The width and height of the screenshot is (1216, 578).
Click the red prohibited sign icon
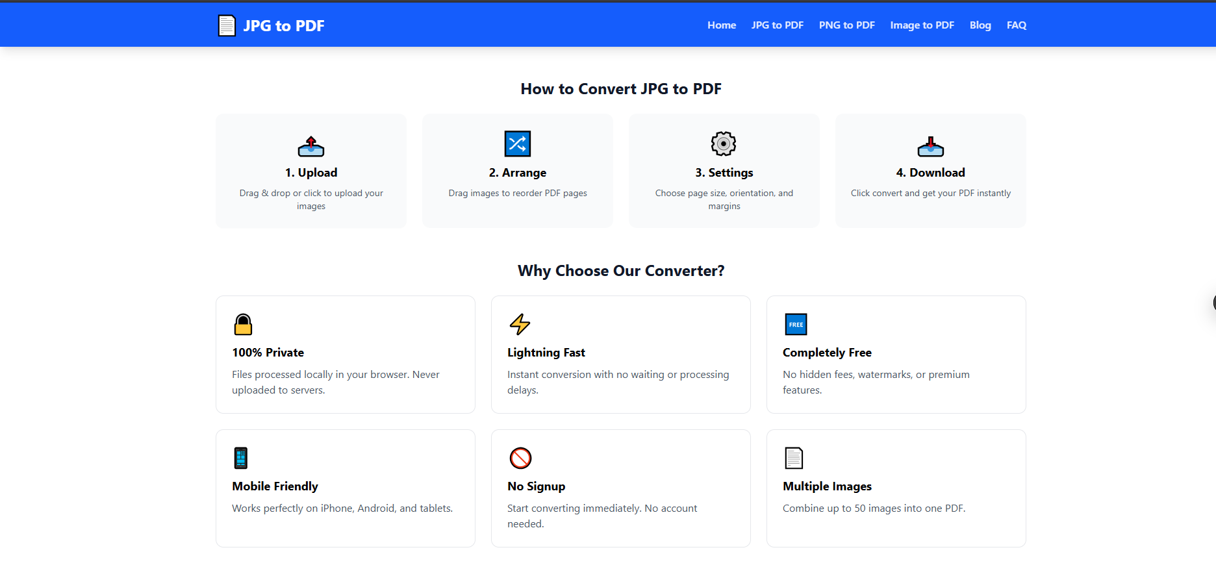pos(521,458)
